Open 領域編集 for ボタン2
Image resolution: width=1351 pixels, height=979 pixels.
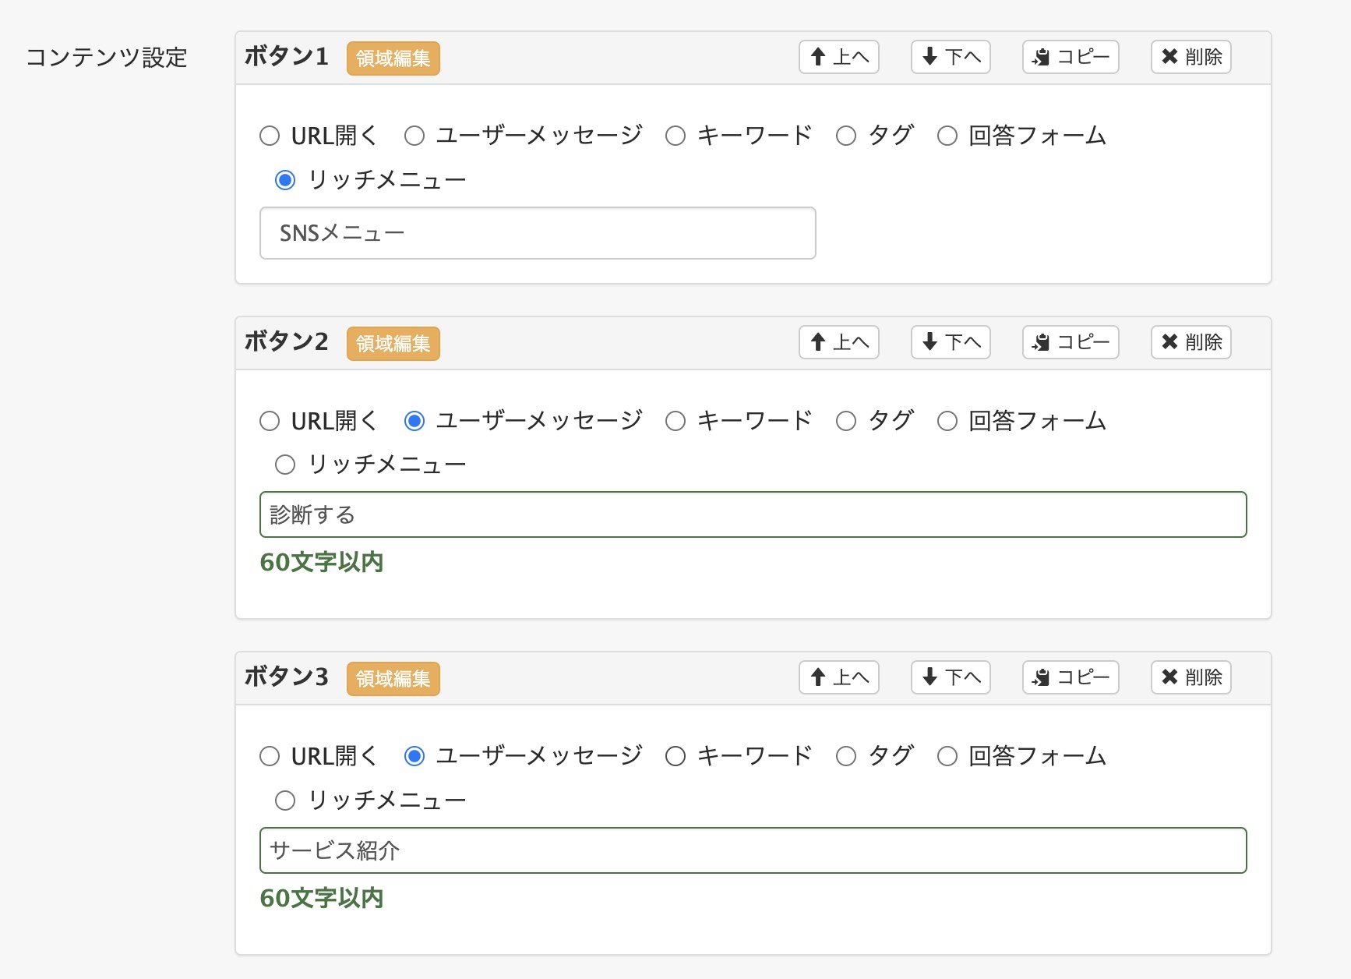393,344
